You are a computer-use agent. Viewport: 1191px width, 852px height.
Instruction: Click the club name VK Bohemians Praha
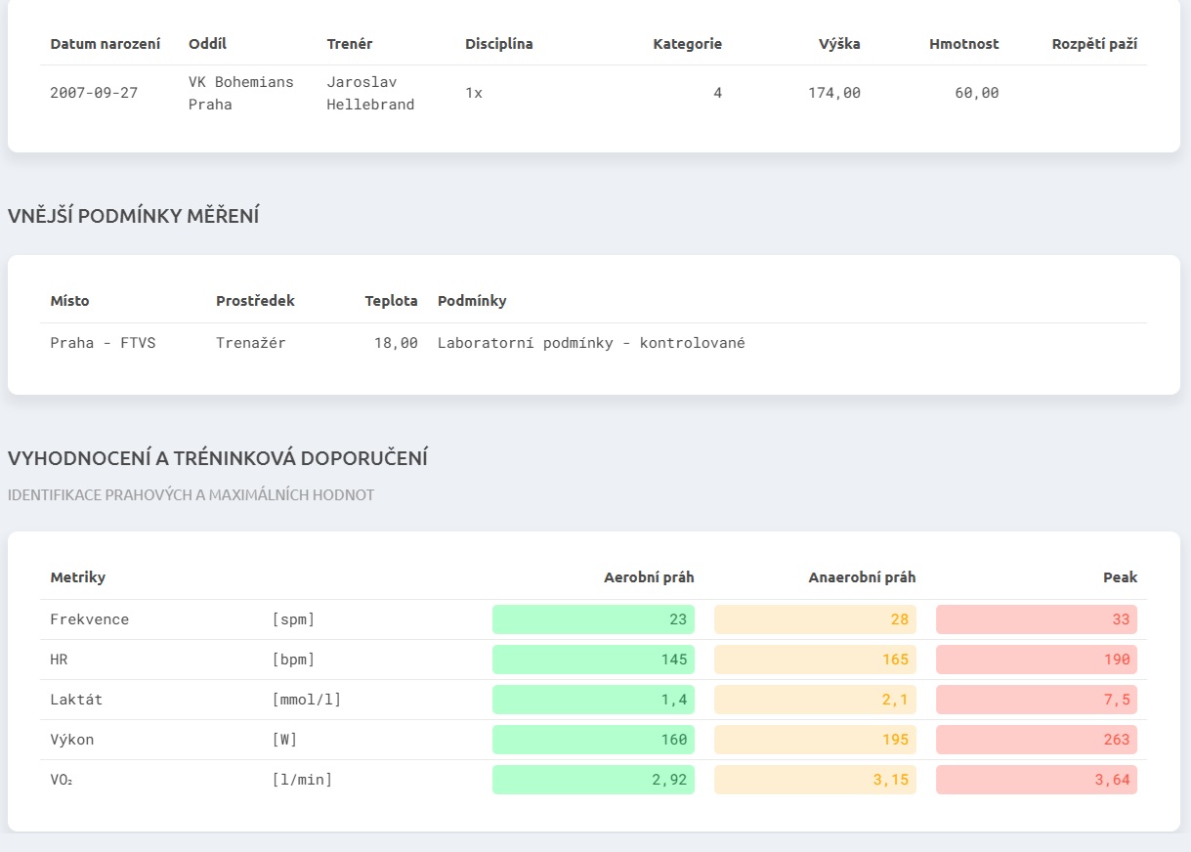240,94
